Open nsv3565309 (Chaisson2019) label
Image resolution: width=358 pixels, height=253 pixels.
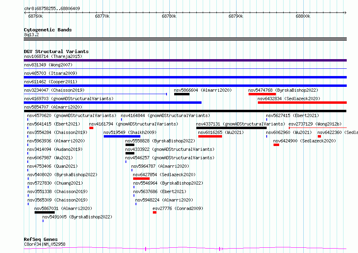58,200
